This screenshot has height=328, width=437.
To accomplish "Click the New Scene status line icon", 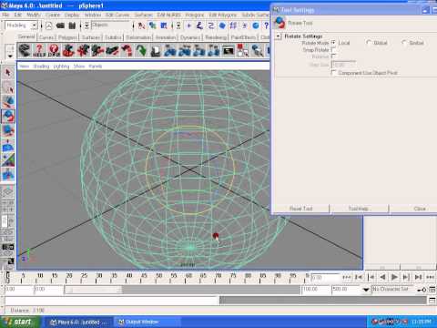I will [49, 26].
